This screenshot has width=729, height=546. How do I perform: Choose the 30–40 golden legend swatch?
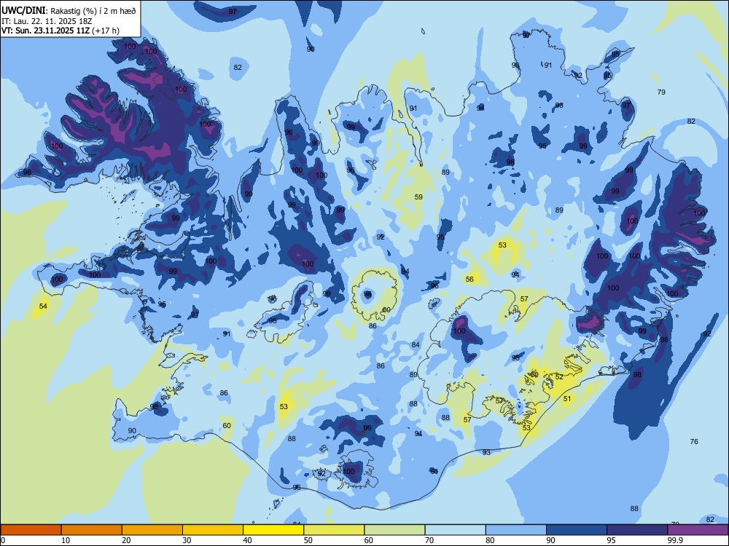pyautogui.click(x=213, y=530)
